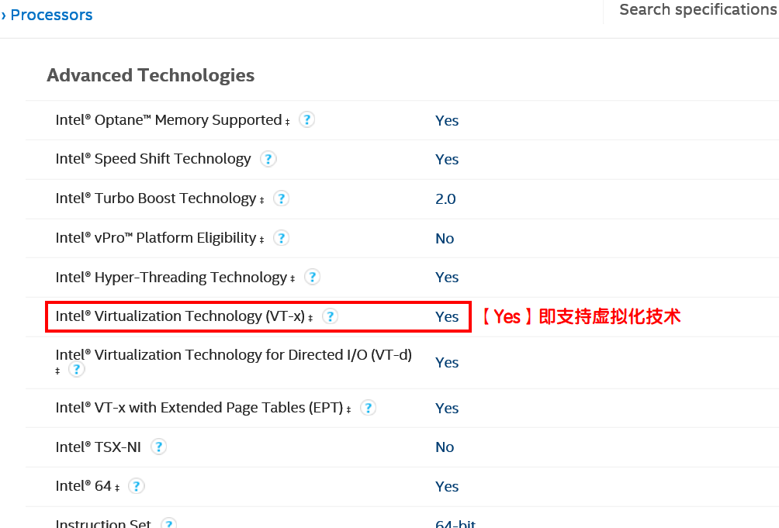Show tooltip for Intel vPro Platform Eligibility

[x=281, y=237]
